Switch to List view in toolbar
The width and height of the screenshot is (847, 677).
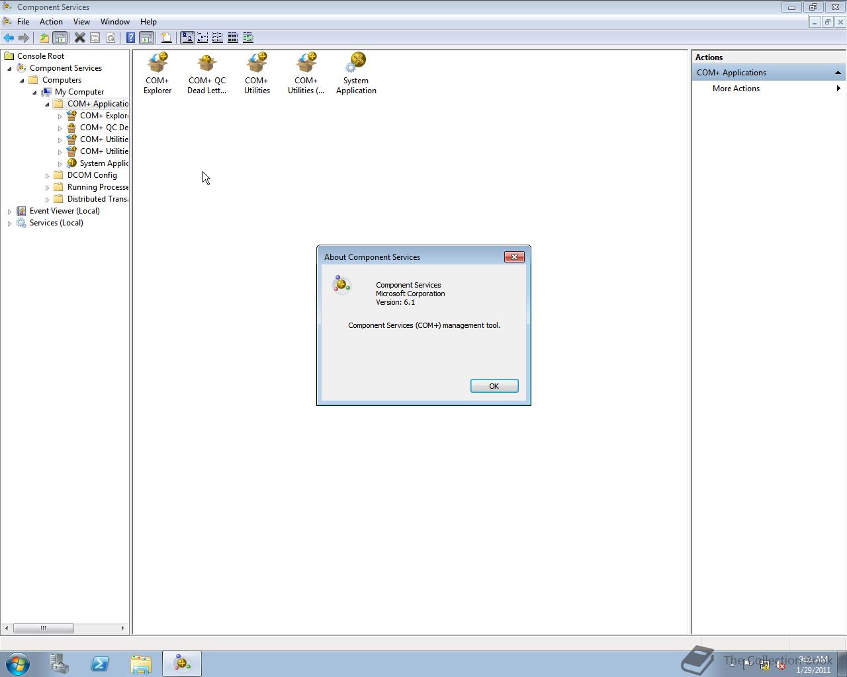point(217,38)
